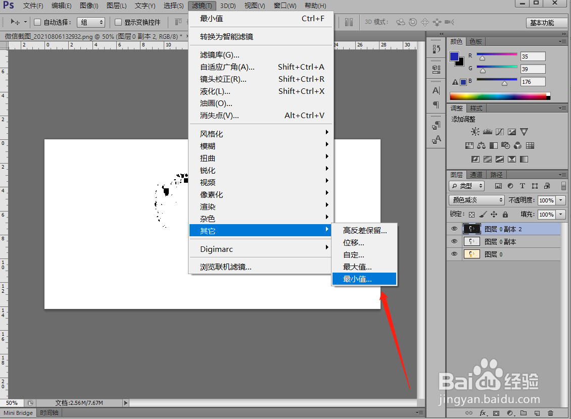Click the new adjustment layer icon
Image resolution: width=571 pixels, height=419 pixels.
point(510,413)
